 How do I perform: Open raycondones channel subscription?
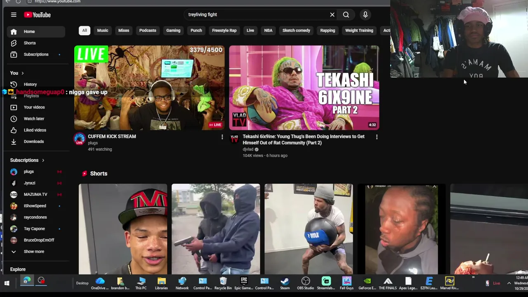(x=36, y=217)
